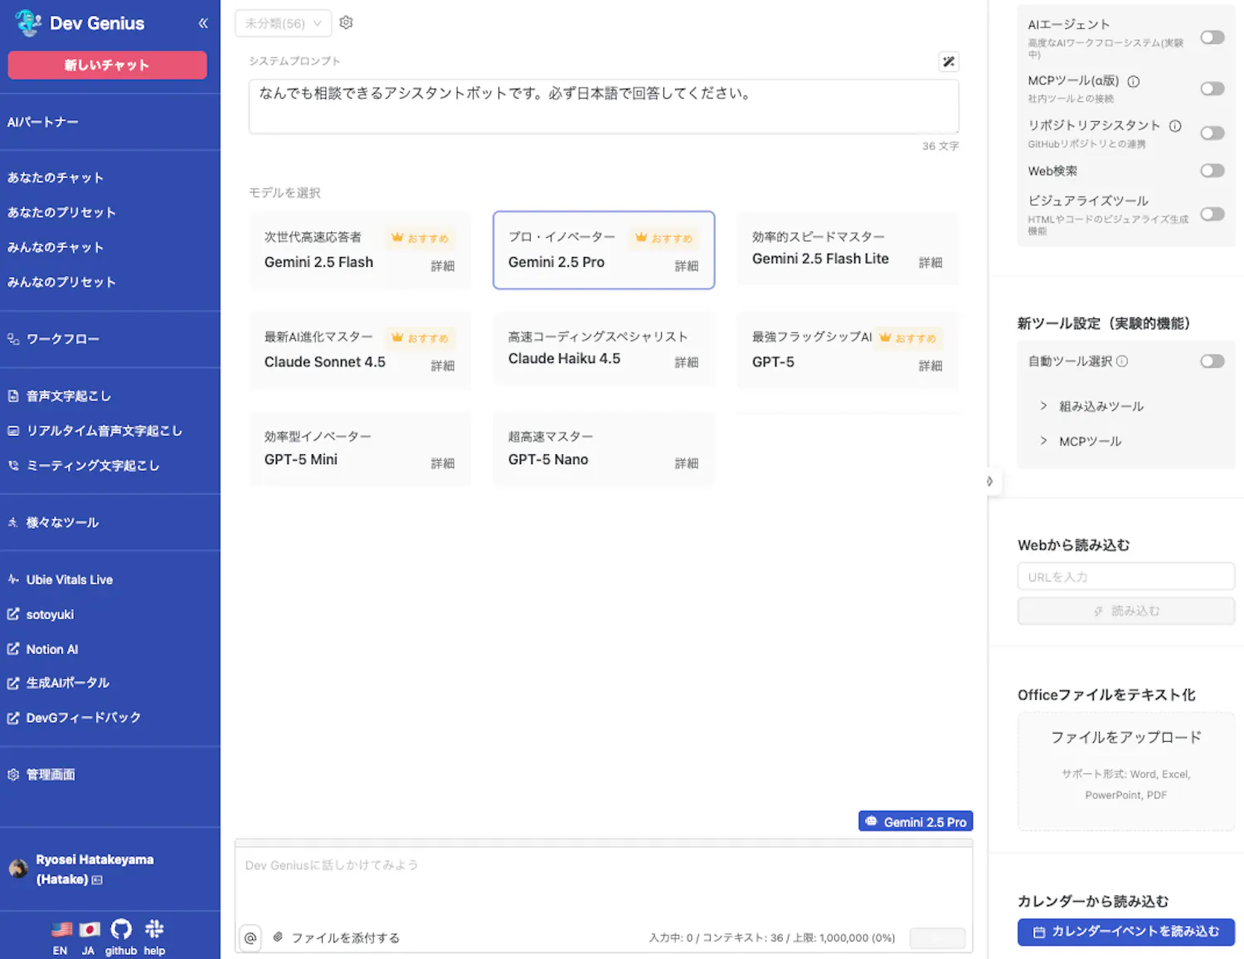Open あなたのチャット from the sidebar menu
The image size is (1244, 959).
[56, 177]
